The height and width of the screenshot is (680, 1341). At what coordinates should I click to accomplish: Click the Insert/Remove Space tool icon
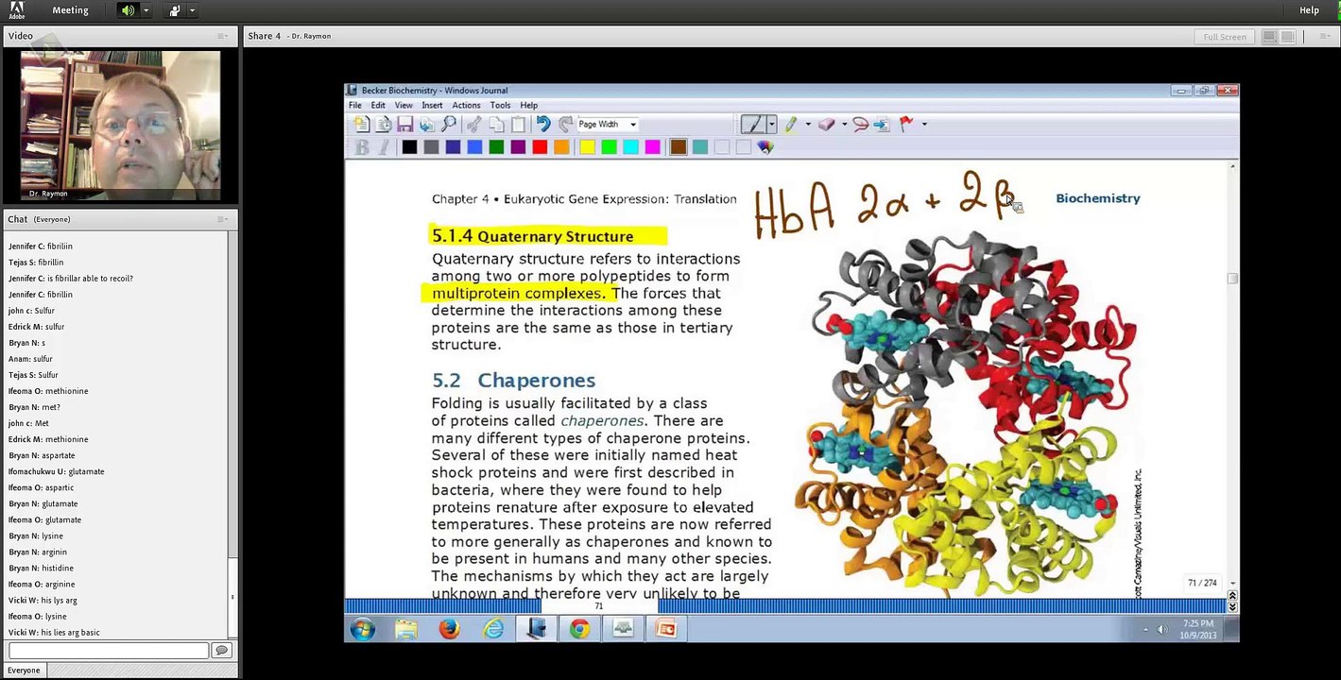882,125
